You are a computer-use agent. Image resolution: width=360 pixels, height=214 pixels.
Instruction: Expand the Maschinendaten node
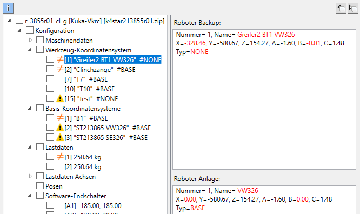point(30,40)
